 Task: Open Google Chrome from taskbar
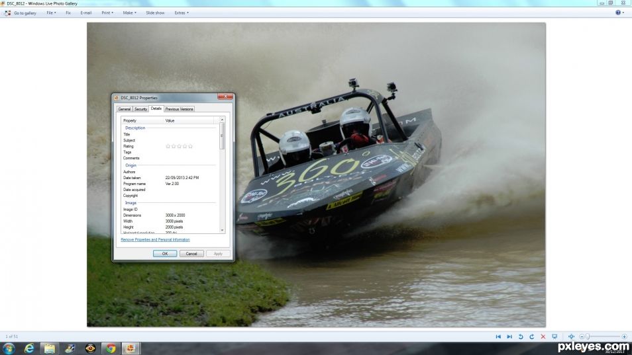[111, 348]
